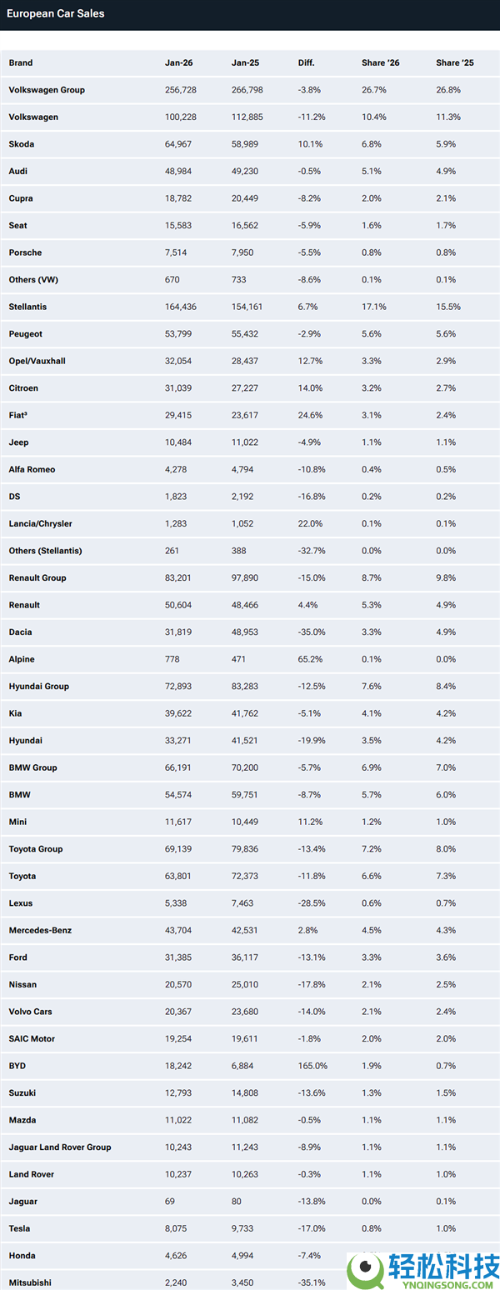Image resolution: width=500 pixels, height=1290 pixels.
Task: Click the Share '26 column header
Action: coord(380,63)
